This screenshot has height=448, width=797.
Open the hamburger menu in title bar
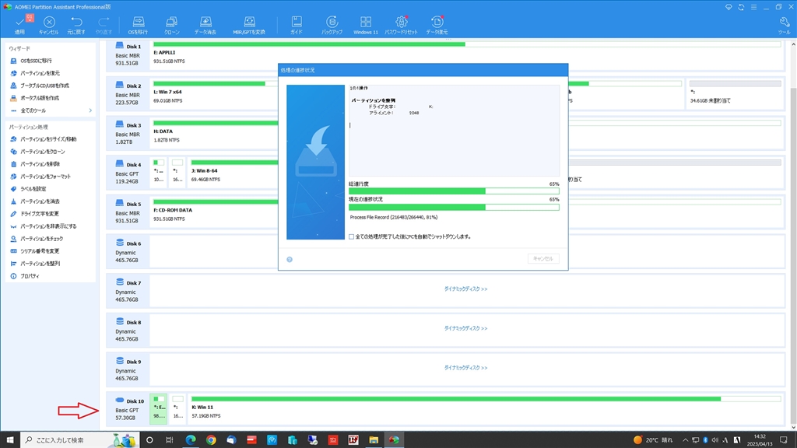pyautogui.click(x=753, y=7)
